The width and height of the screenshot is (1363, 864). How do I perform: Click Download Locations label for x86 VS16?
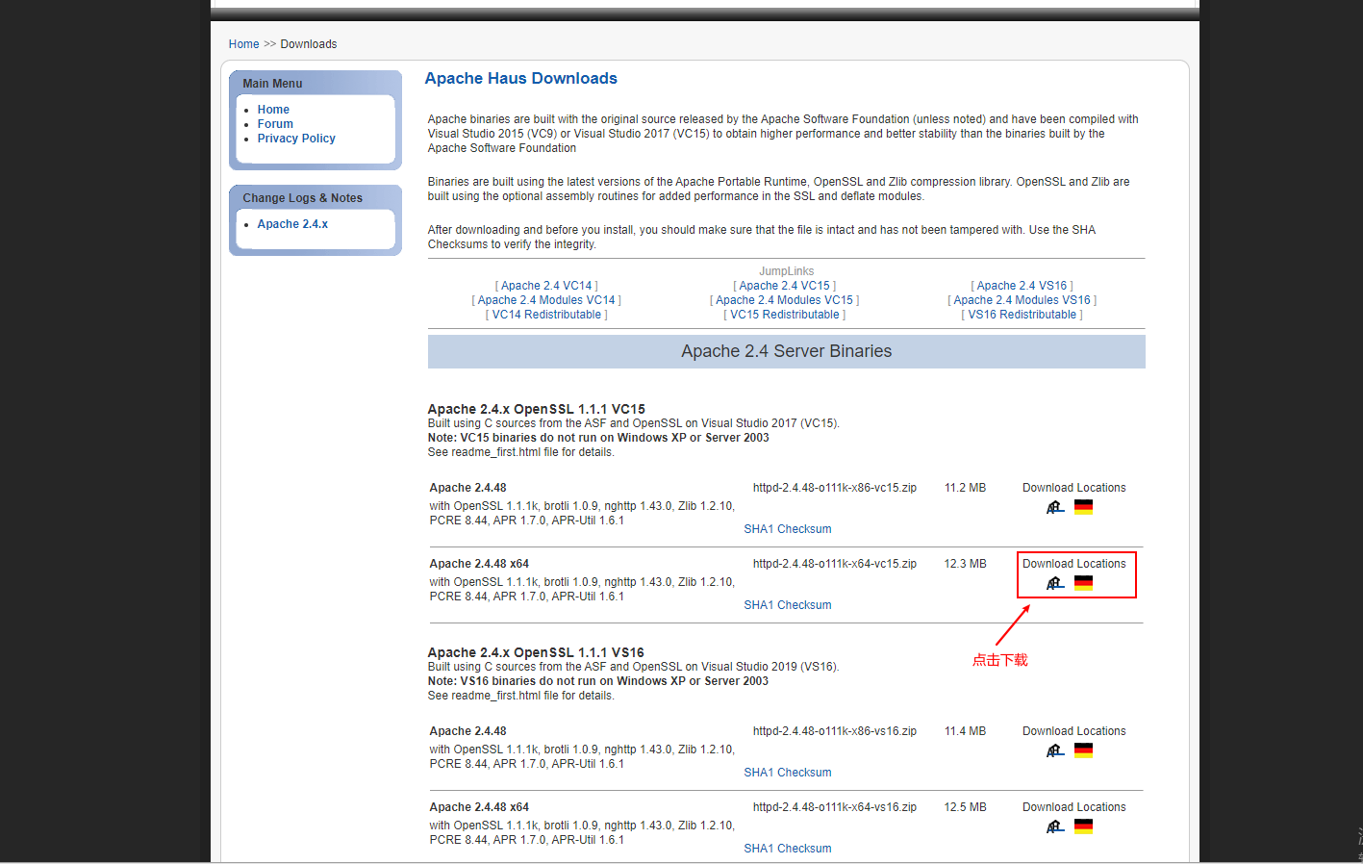click(x=1074, y=731)
